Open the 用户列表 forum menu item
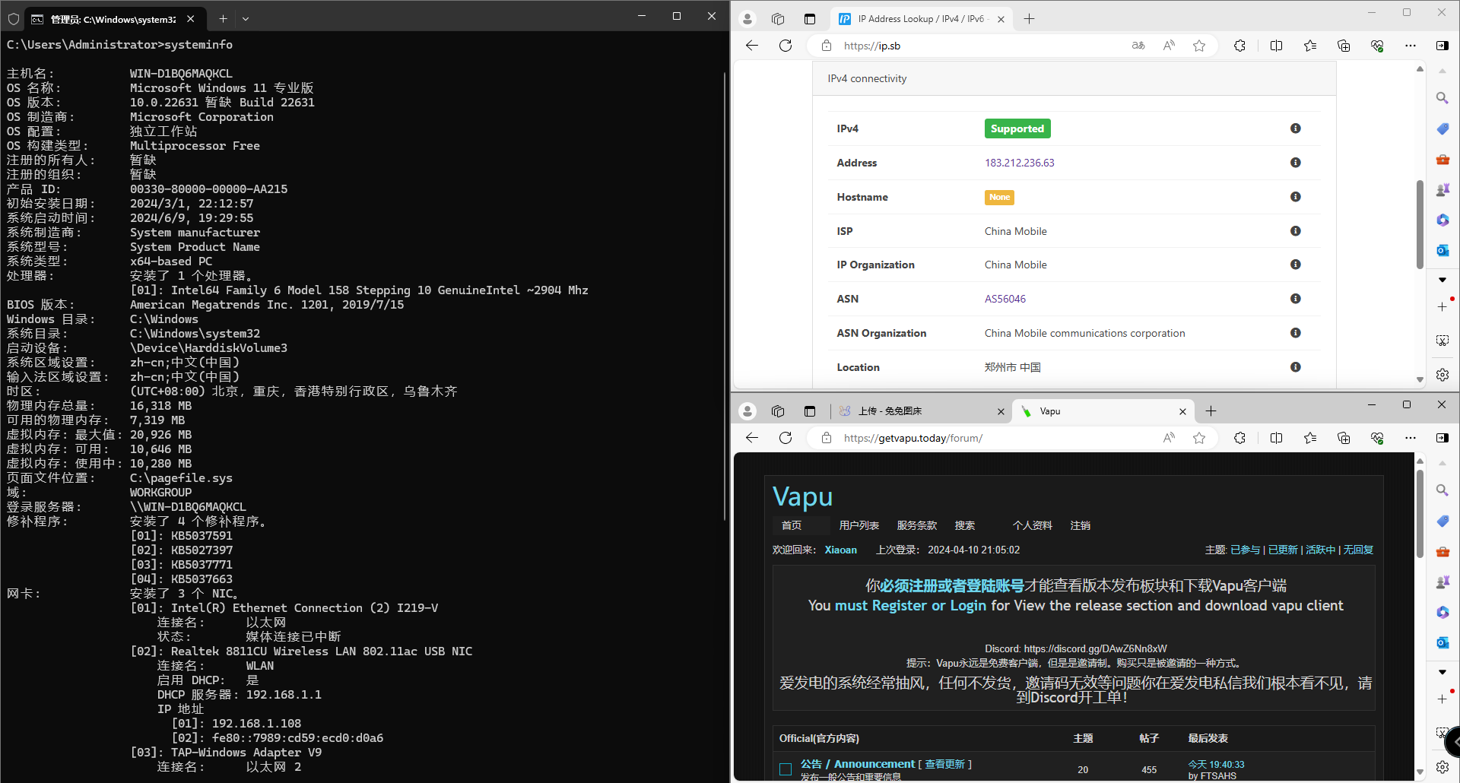1460x783 pixels. coord(859,525)
